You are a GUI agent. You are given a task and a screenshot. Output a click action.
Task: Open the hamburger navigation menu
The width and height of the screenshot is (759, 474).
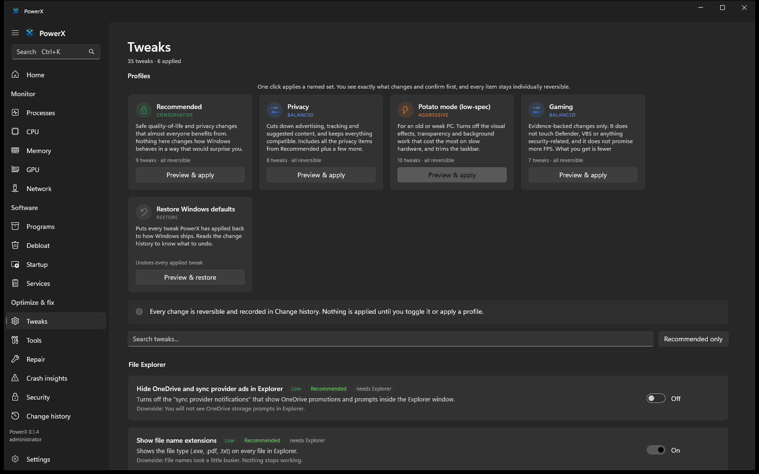[x=15, y=33]
